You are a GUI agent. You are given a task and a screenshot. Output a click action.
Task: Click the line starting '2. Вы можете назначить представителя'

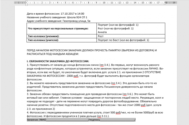pyautogui.click(x=92, y=83)
